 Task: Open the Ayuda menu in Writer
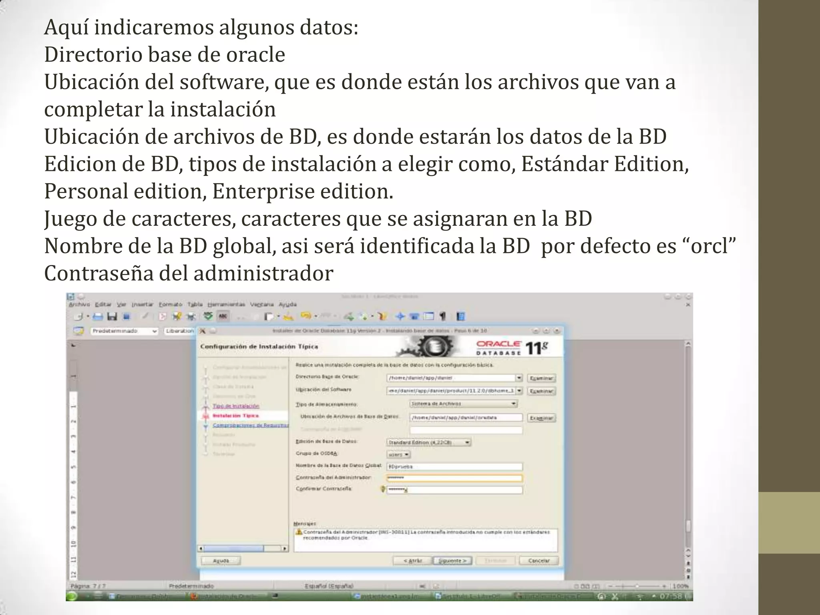pyautogui.click(x=288, y=304)
